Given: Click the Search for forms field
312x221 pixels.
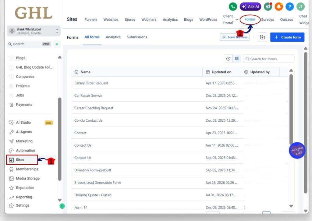Looking at the screenshot, I should (x=268, y=59).
